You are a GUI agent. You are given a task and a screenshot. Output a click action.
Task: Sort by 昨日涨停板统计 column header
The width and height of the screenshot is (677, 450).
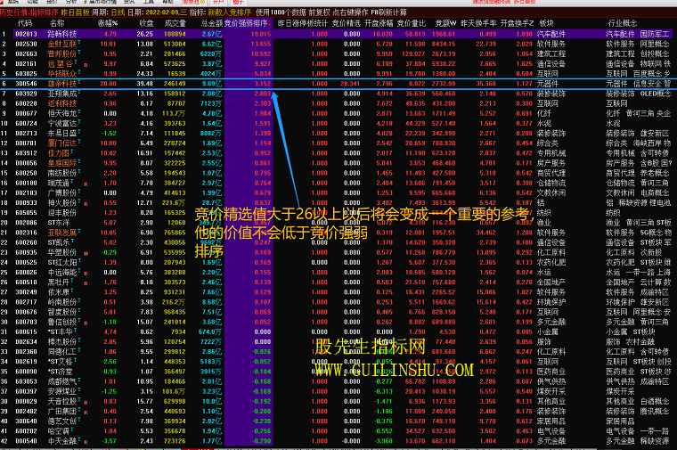[302, 23]
